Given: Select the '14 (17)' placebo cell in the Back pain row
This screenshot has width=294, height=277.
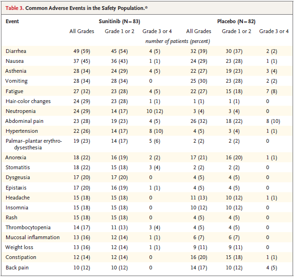Looking at the screenshot, I should 199,268.
